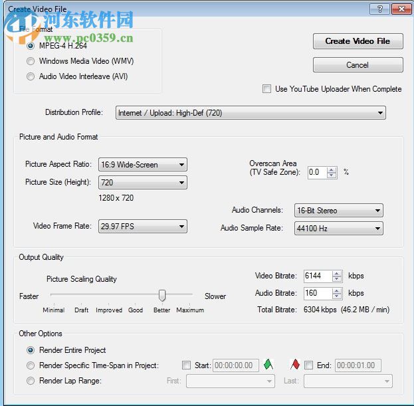The height and width of the screenshot is (406, 414).
Task: Click the Draft quality label
Action: point(81,310)
